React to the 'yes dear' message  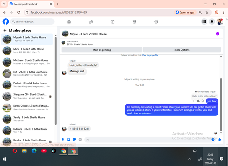(x=202, y=101)
